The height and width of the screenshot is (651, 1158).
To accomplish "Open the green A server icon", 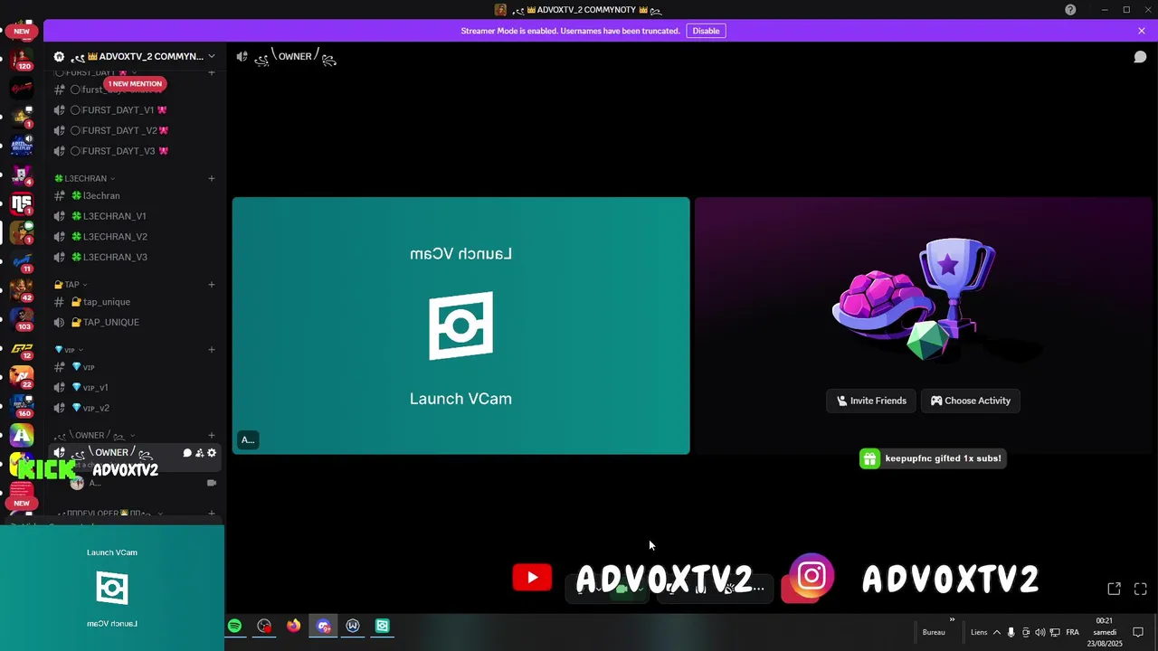I will click(x=22, y=435).
